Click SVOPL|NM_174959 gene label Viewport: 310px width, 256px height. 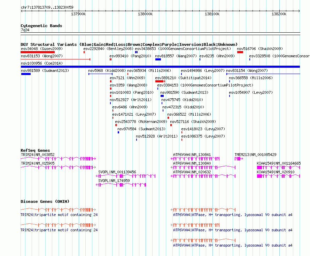(x=114, y=181)
